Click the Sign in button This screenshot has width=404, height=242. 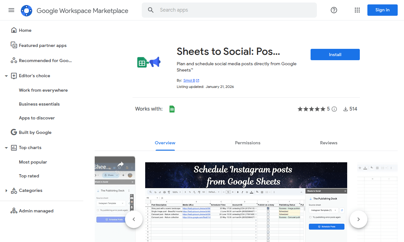[x=382, y=10]
